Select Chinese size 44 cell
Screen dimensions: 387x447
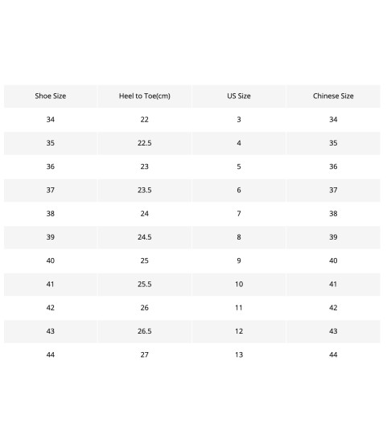pyautogui.click(x=333, y=355)
